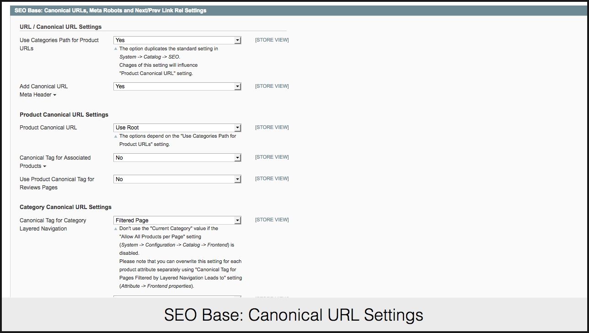Image resolution: width=589 pixels, height=333 pixels.
Task: Click the hint triangle under Product Canonical URL dropdown
Action: pyautogui.click(x=116, y=136)
